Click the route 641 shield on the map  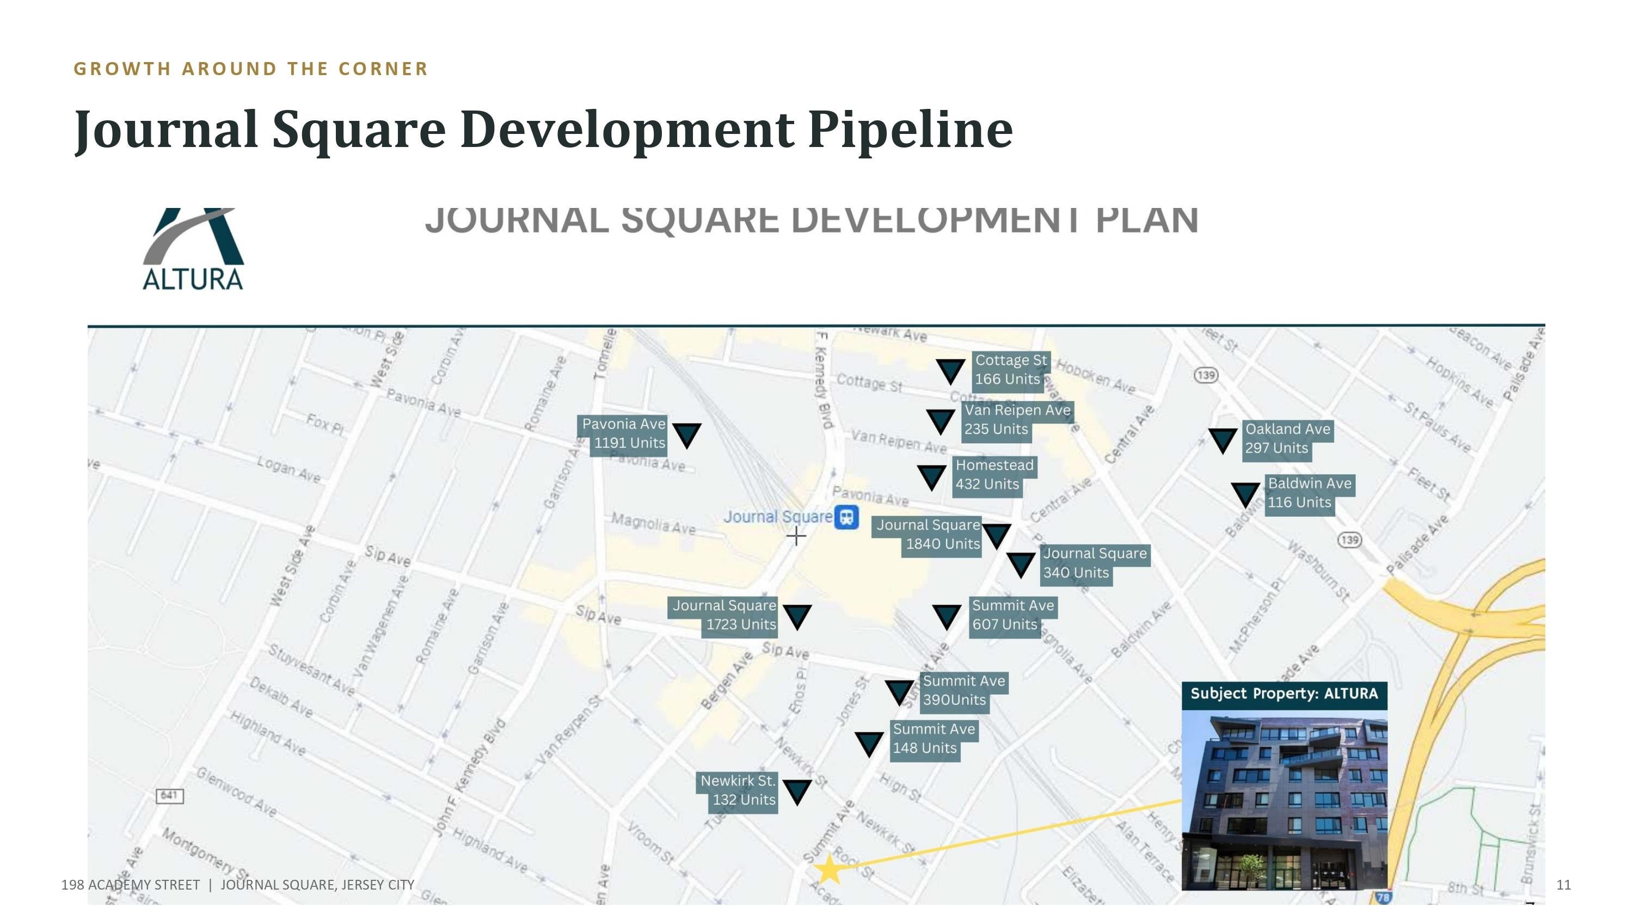[x=170, y=796]
